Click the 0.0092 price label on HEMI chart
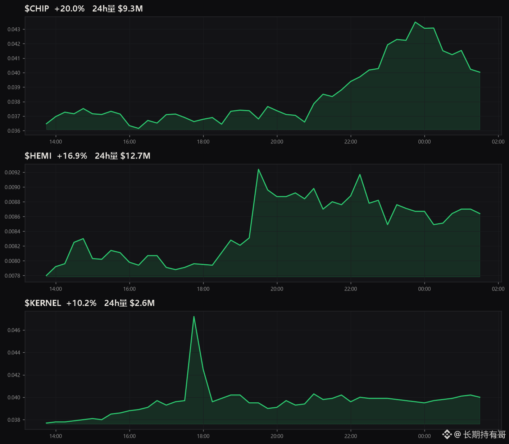Viewport: 509px width, 444px height. pyautogui.click(x=12, y=173)
